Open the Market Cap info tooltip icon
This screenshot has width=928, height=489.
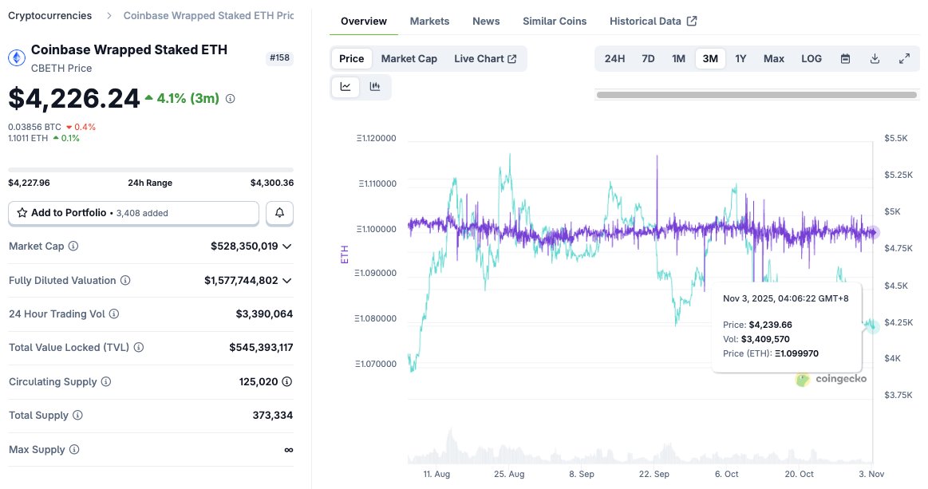[x=73, y=246]
